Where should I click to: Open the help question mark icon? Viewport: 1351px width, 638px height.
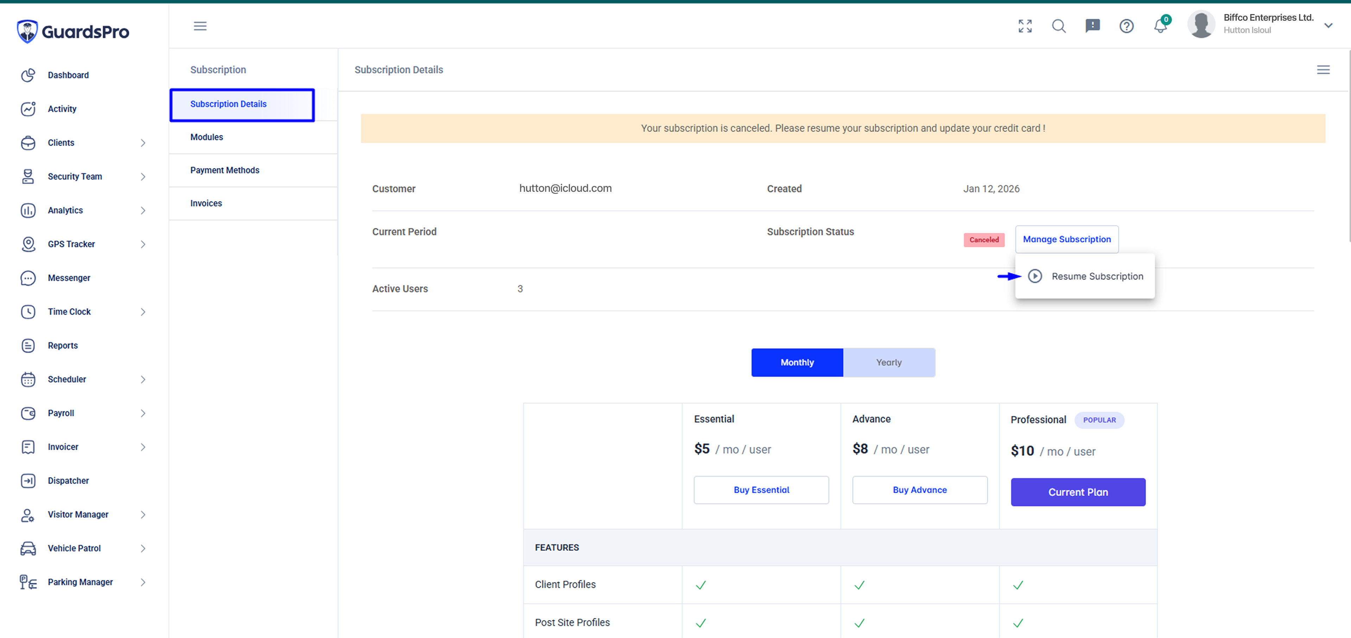point(1127,26)
